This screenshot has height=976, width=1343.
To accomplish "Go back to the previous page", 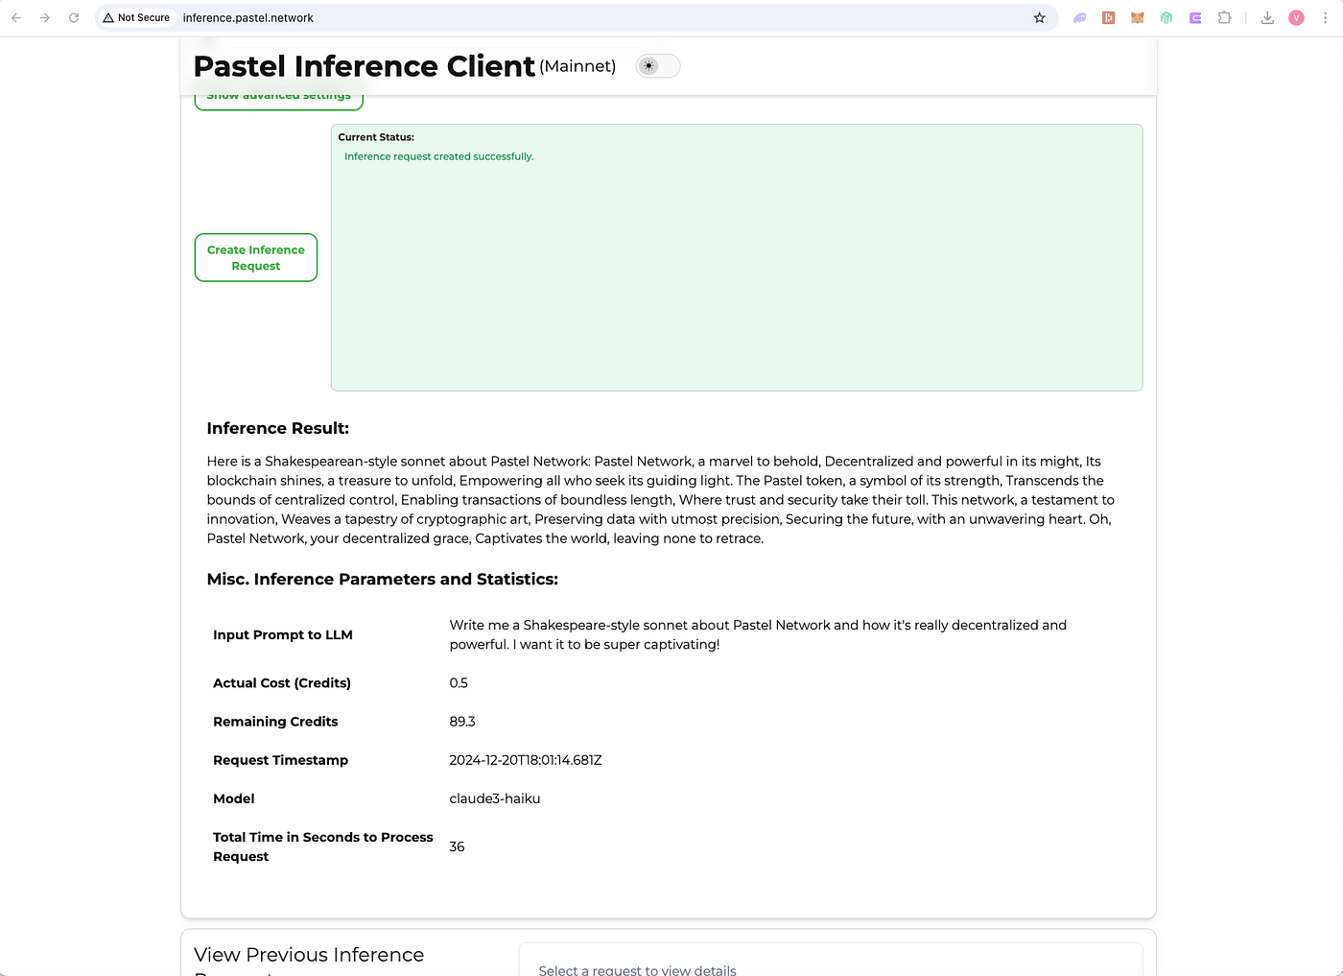I will tap(16, 17).
